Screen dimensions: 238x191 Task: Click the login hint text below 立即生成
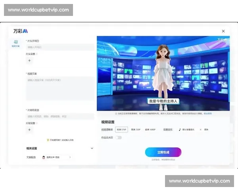tap(163, 160)
